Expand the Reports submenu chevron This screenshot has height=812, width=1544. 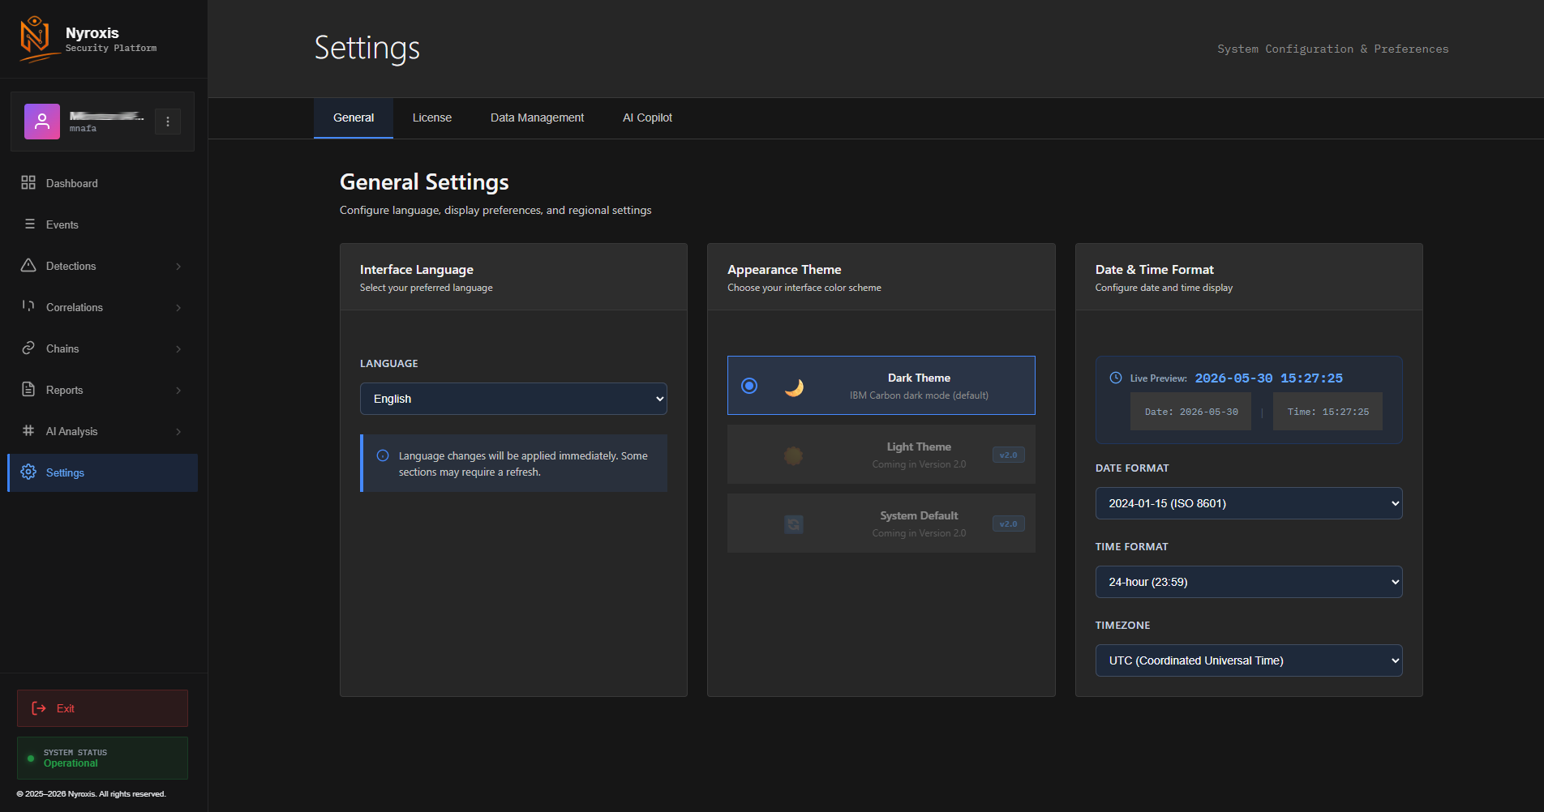click(x=178, y=391)
